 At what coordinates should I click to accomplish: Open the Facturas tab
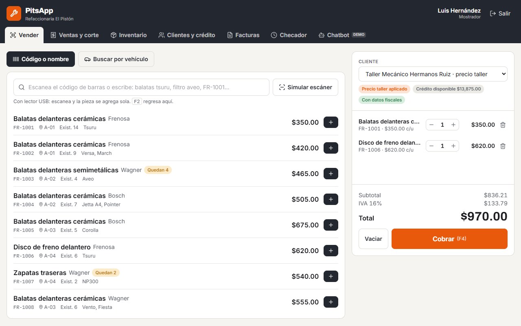click(x=243, y=35)
